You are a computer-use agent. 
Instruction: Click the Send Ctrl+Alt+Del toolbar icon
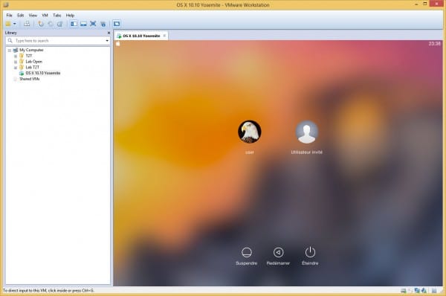[x=27, y=24]
